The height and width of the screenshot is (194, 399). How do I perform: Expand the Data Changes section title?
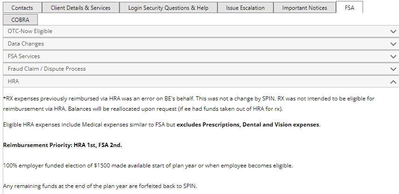[26, 44]
